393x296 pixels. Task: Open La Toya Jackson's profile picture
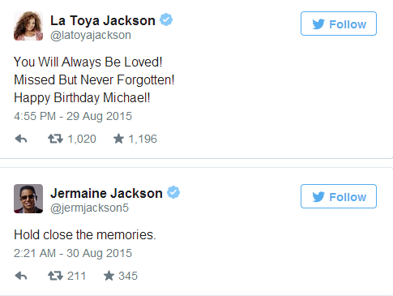click(28, 26)
